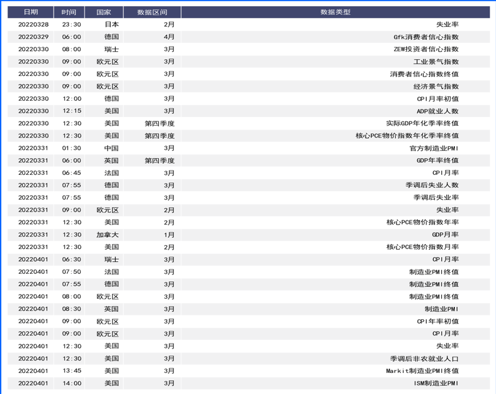Image resolution: width=496 pixels, height=394 pixels.
Task: Click 英国 in the 08:30 row
Action: tap(111, 309)
